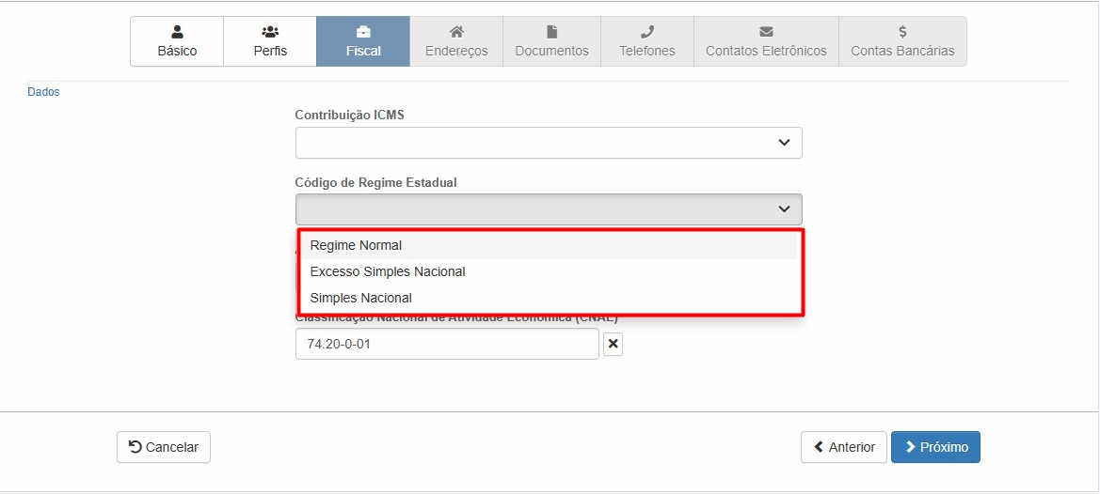Click the envelope icon for Contatos Eletrônicos

click(x=766, y=32)
